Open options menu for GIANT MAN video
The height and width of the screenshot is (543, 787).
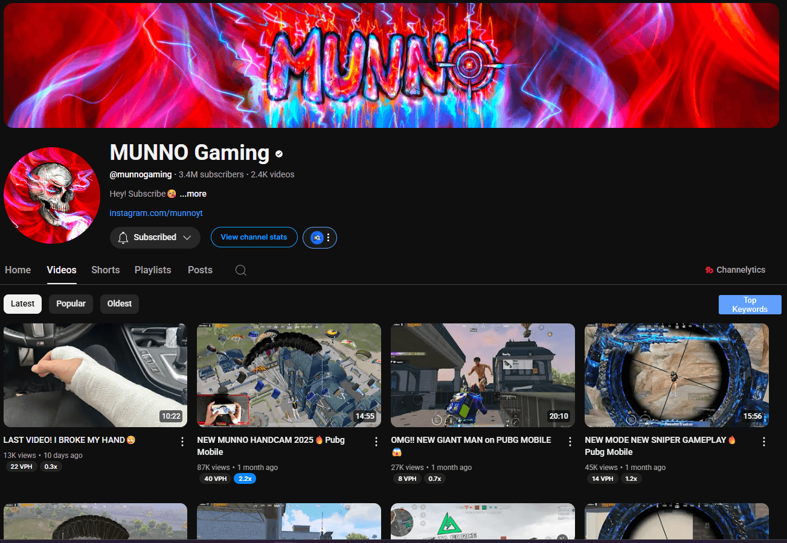click(x=570, y=442)
